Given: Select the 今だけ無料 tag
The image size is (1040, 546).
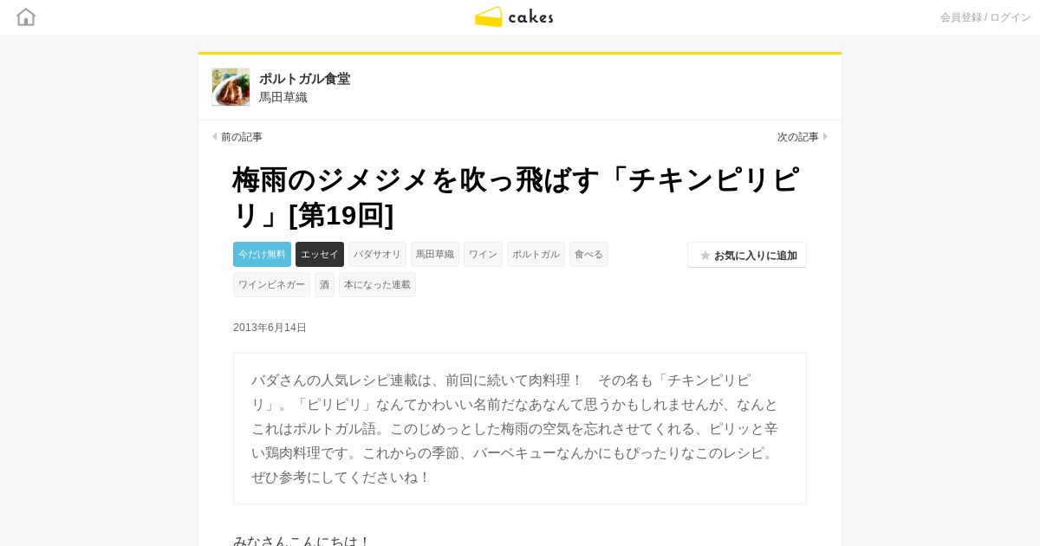Looking at the screenshot, I should (262, 254).
